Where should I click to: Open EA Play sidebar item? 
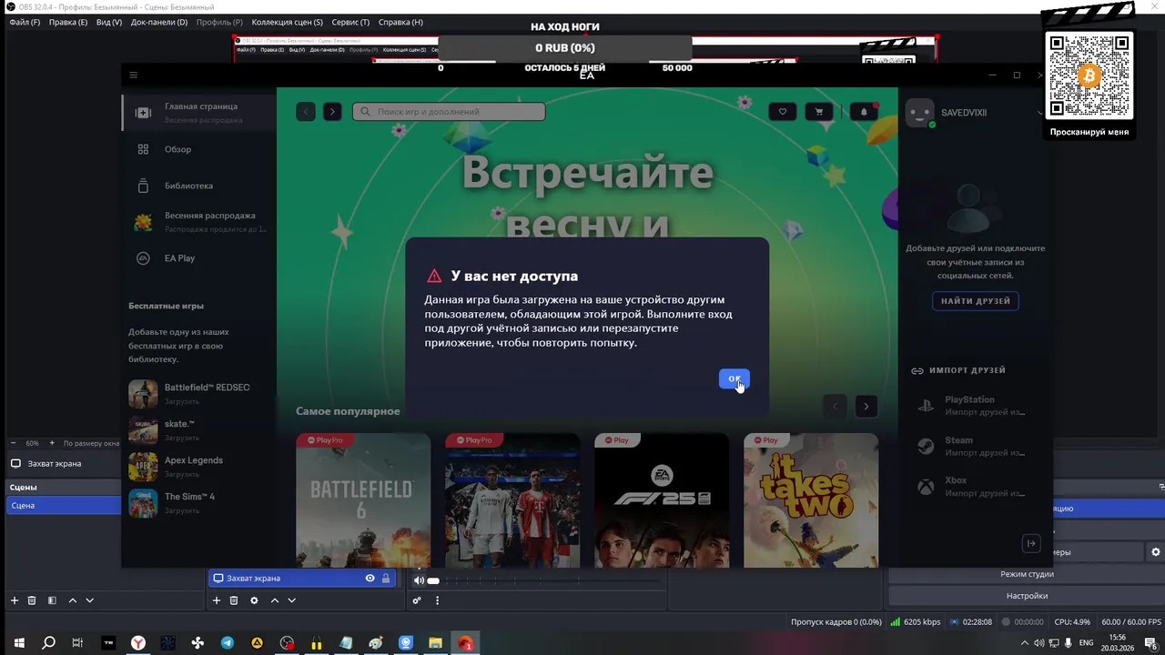[198, 258]
